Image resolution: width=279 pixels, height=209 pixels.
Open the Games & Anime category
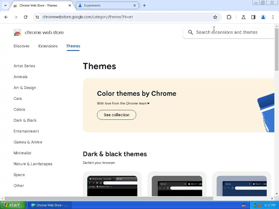(28, 142)
